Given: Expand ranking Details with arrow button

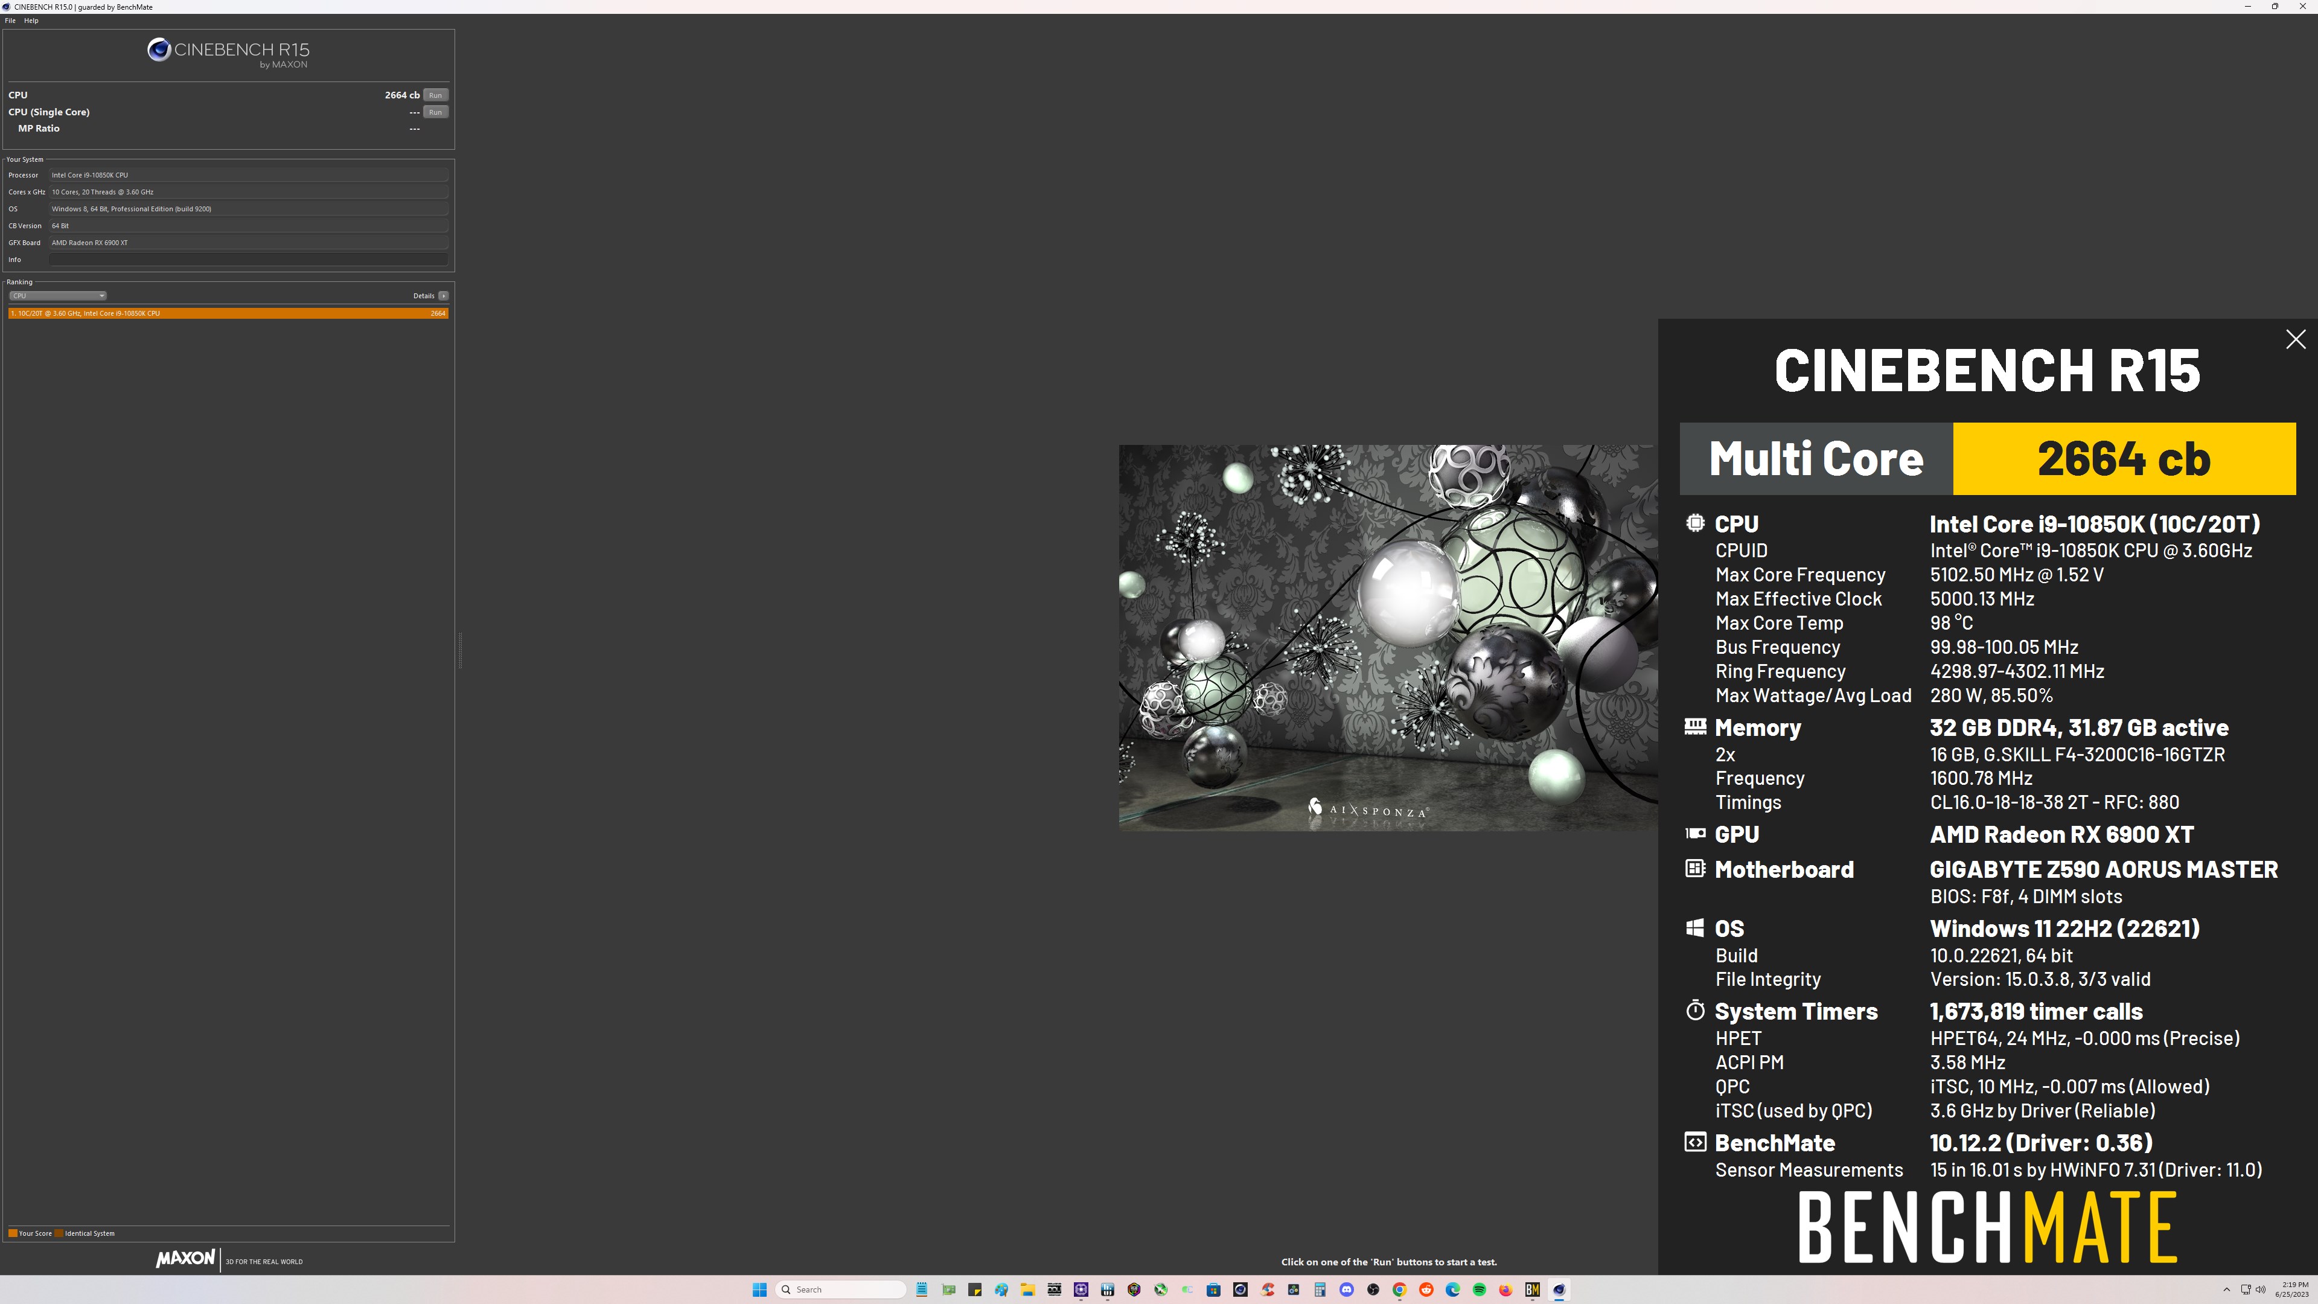Looking at the screenshot, I should tap(442, 295).
